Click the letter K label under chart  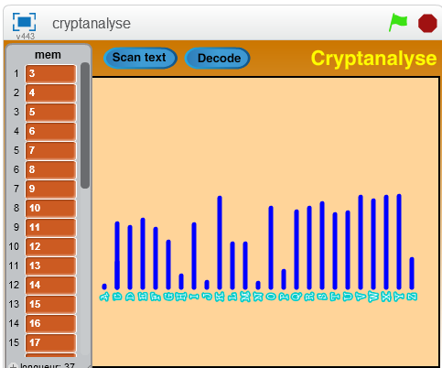click(220, 297)
